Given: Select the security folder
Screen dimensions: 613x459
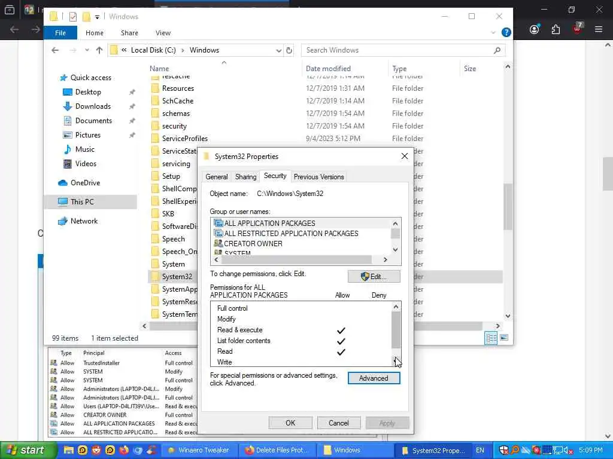Looking at the screenshot, I should pyautogui.click(x=174, y=126).
